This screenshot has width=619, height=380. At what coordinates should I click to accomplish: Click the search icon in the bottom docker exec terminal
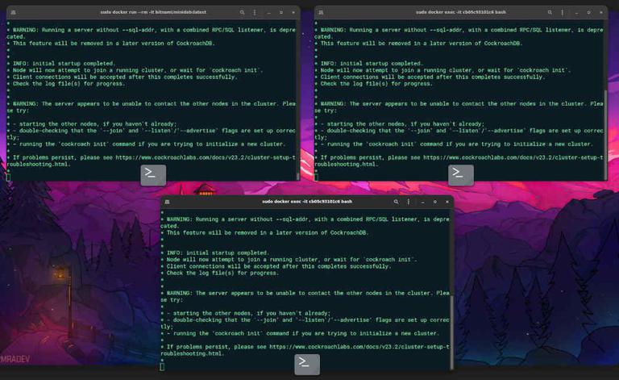(x=396, y=202)
